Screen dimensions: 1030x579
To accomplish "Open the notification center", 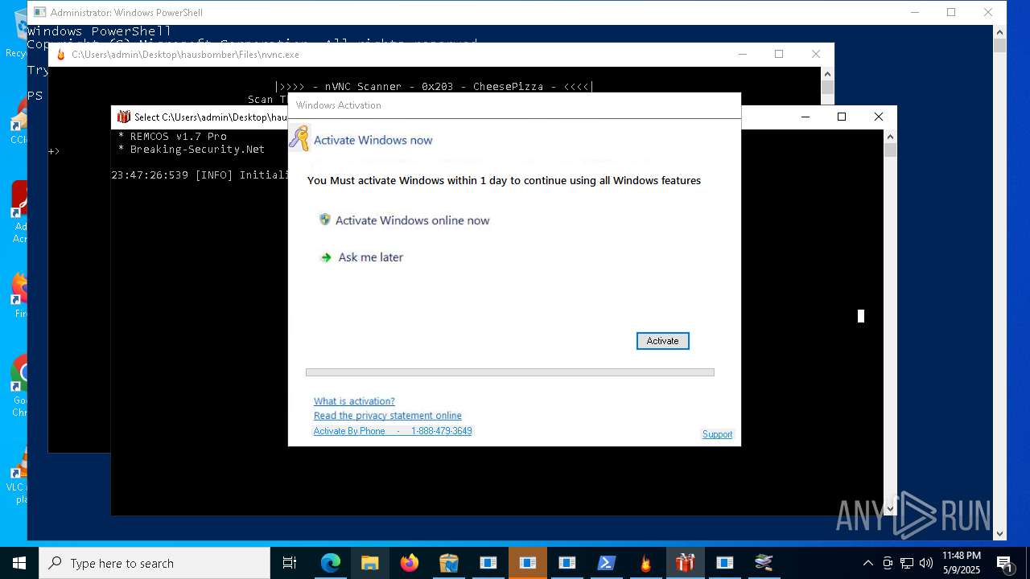I will tap(1005, 563).
